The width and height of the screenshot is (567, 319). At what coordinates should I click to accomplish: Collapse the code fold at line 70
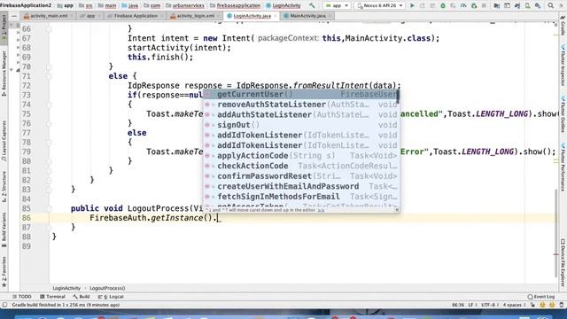click(x=49, y=66)
